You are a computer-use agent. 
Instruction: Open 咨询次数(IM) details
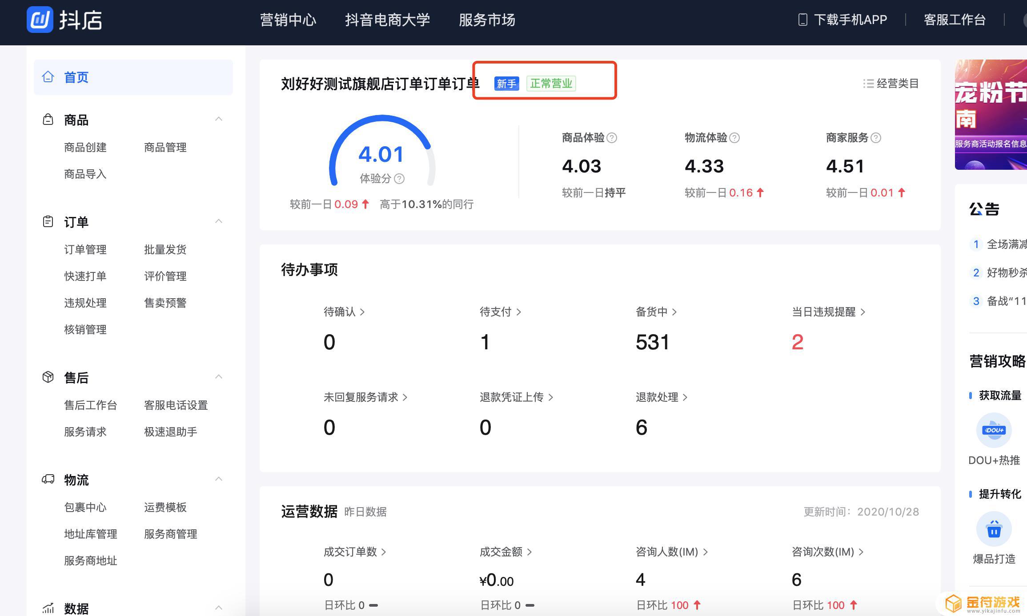(828, 552)
